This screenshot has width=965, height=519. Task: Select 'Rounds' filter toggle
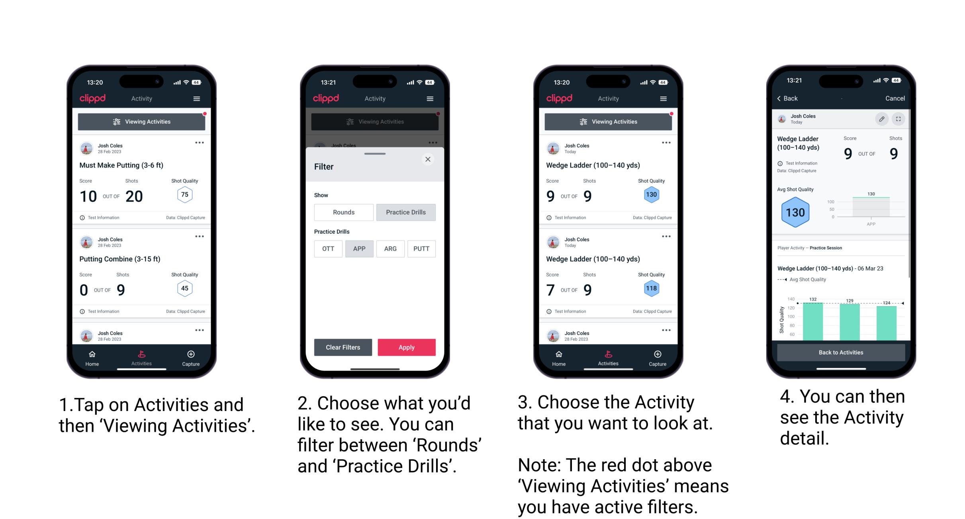tap(342, 212)
